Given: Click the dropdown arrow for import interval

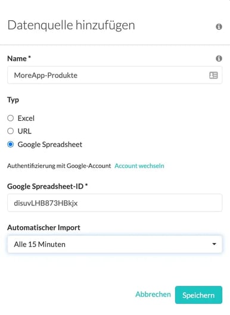Looking at the screenshot, I should tap(214, 244).
